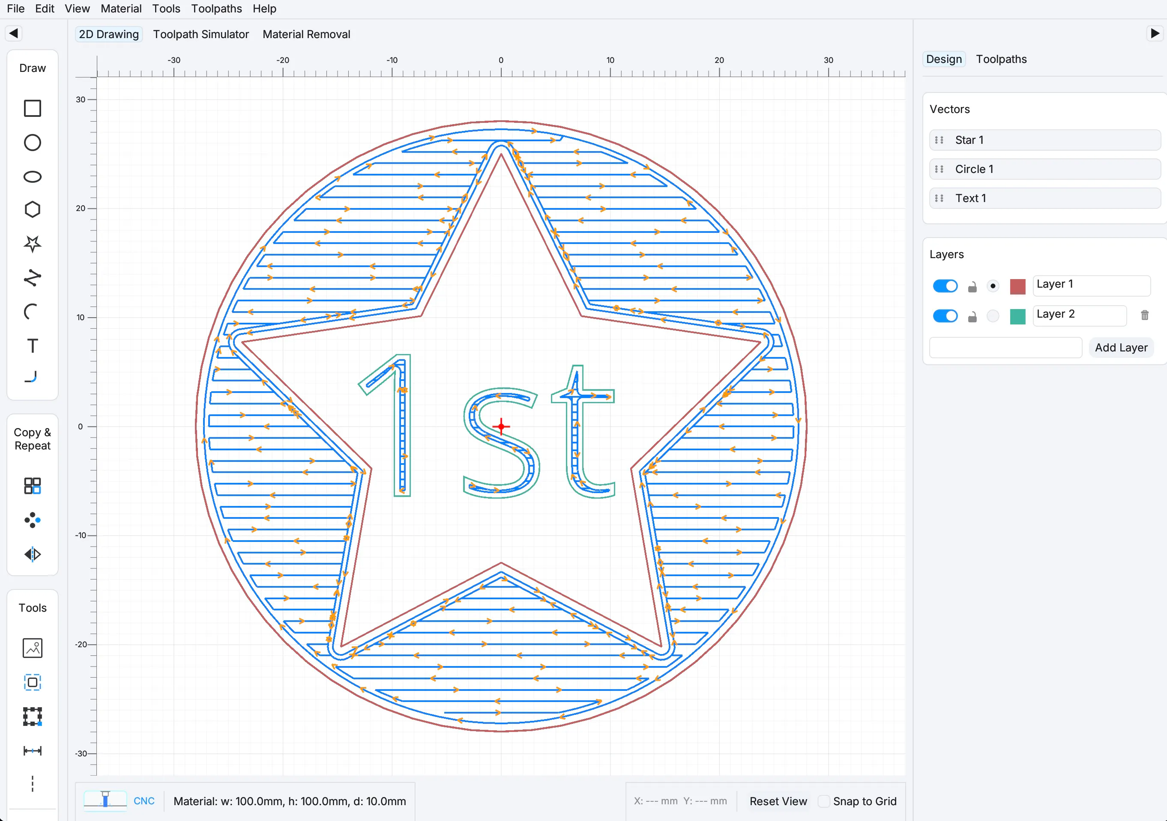Select the Circle draw tool
The width and height of the screenshot is (1167, 821).
click(33, 143)
